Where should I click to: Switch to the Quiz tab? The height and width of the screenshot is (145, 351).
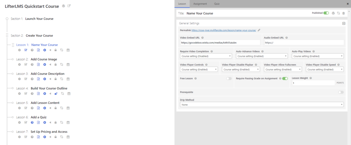[217, 4]
